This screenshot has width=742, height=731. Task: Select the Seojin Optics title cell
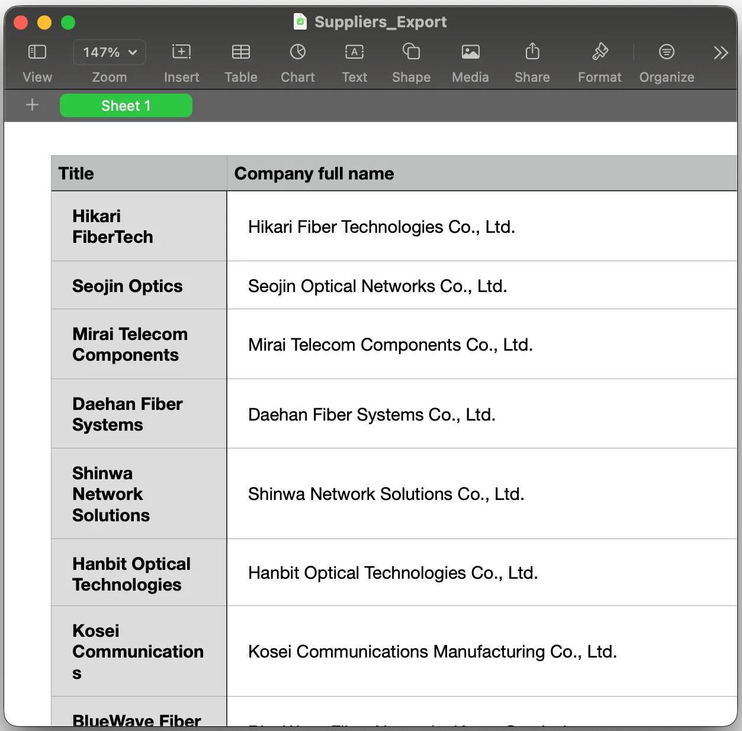pyautogui.click(x=139, y=286)
